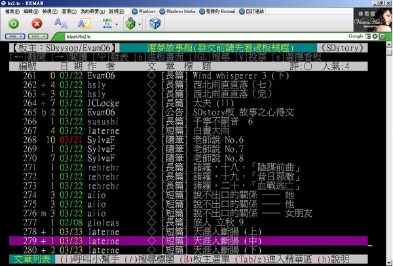Image resolution: width=393 pixels, height=266 pixels.
Task: Open the blue WEB mode dropdown
Action: coord(15,37)
